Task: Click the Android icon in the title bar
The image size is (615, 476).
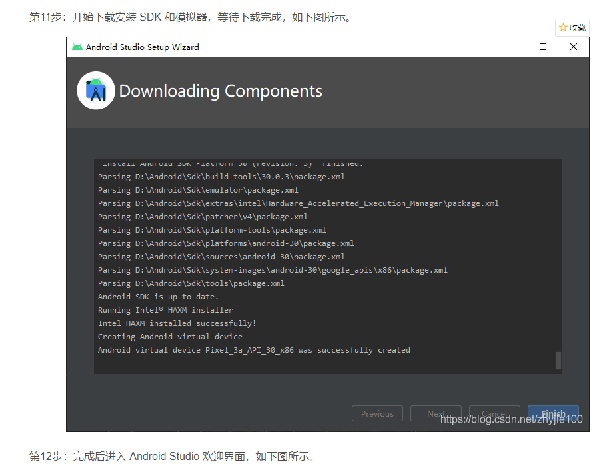Action: coord(77,47)
